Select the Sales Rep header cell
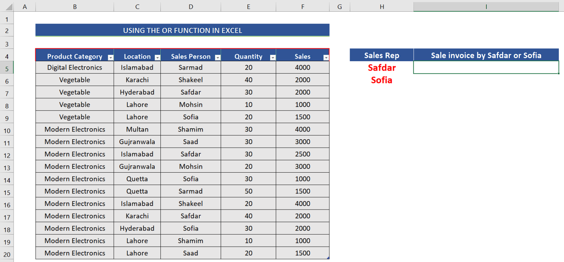The height and width of the screenshot is (262, 564). [382, 55]
